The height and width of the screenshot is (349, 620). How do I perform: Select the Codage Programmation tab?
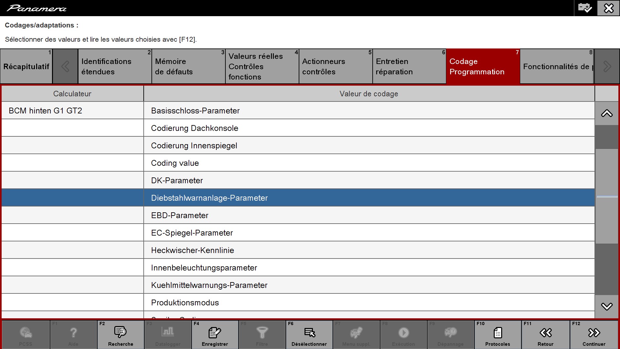pos(483,66)
